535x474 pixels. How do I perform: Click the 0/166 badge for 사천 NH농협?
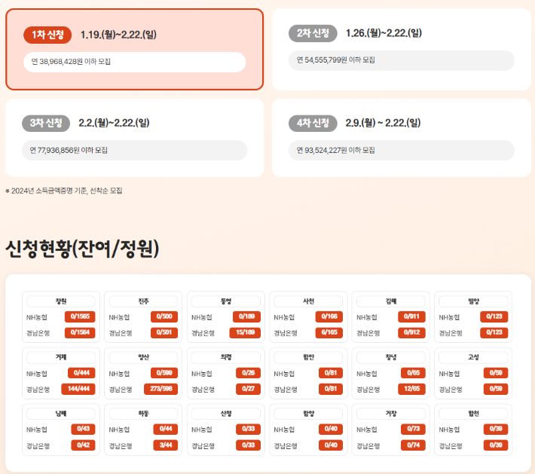[x=329, y=317]
